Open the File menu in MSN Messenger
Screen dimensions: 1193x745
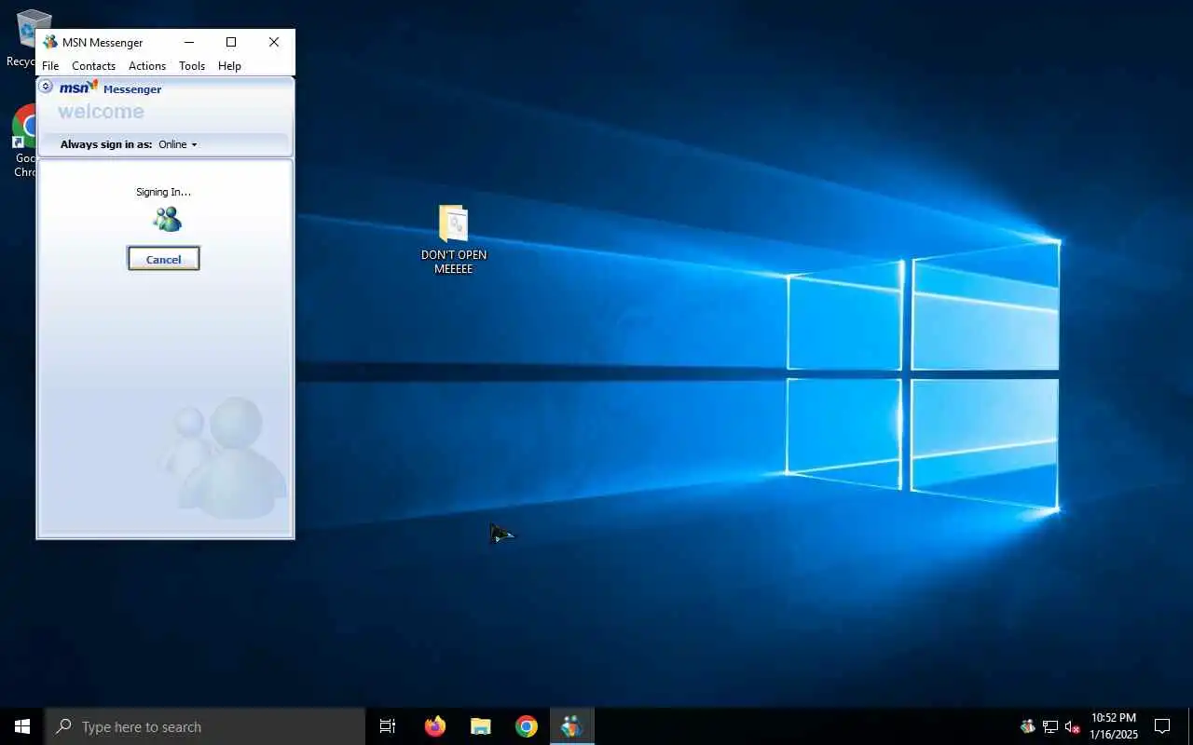50,66
